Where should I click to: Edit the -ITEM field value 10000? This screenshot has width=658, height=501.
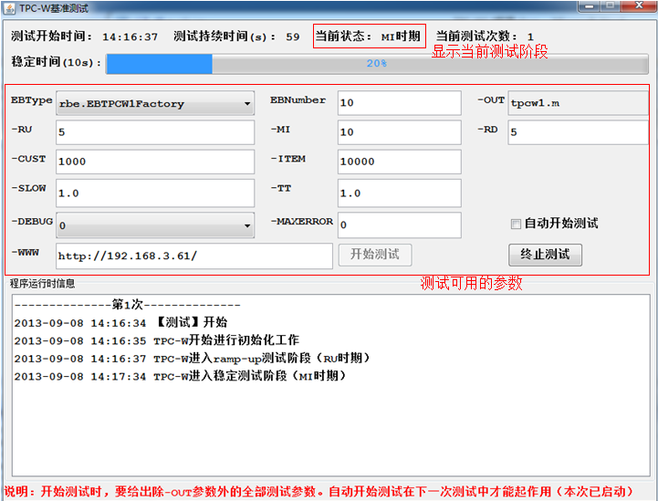coord(399,162)
